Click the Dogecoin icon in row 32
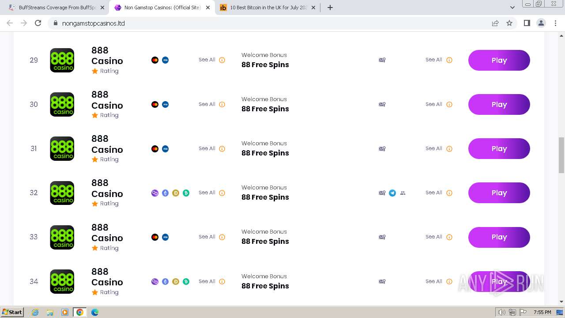565x318 pixels. tap(176, 193)
